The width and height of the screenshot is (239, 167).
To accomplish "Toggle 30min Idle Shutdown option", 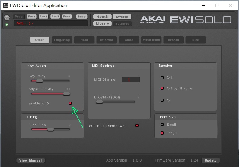I will (137, 125).
